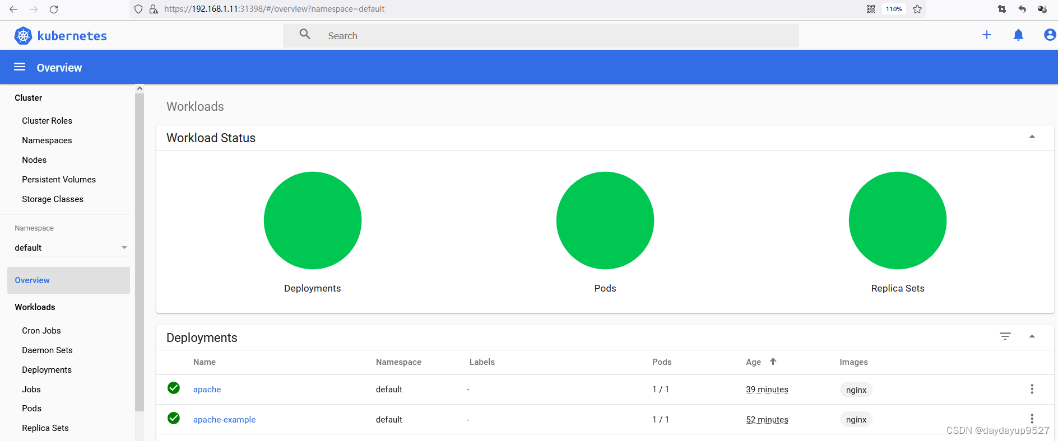Viewport: 1058px width, 441px height.
Task: Click nginx image chip in apache row
Action: click(856, 390)
